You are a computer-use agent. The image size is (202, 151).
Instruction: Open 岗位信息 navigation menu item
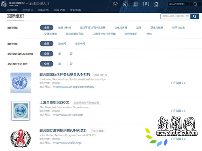[x=12, y=10]
